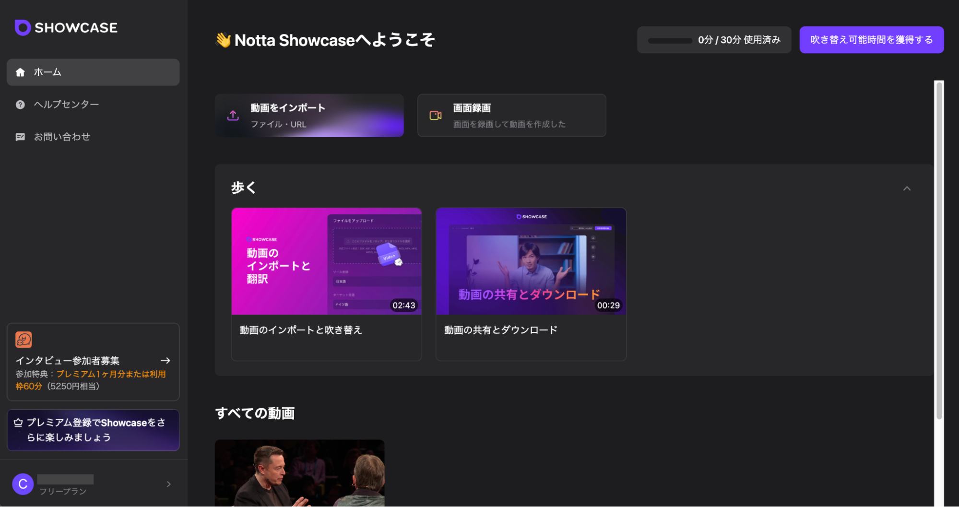Click the 動画の共有とダウンロード caption below thumbnail
The width and height of the screenshot is (959, 507).
tap(501, 330)
